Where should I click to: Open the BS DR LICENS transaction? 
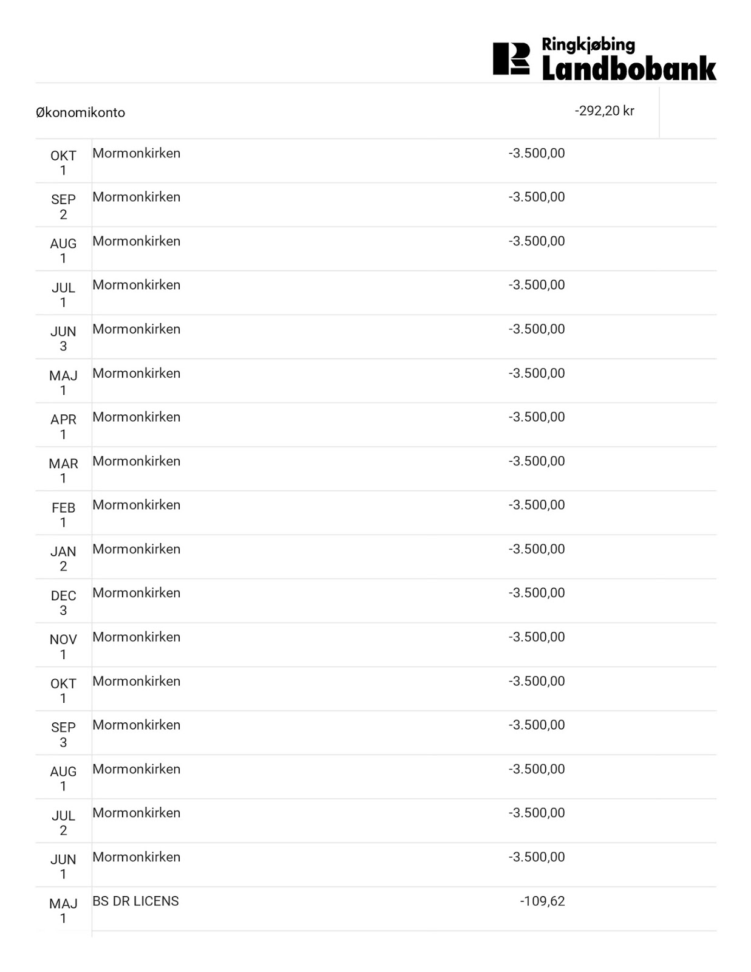click(135, 901)
